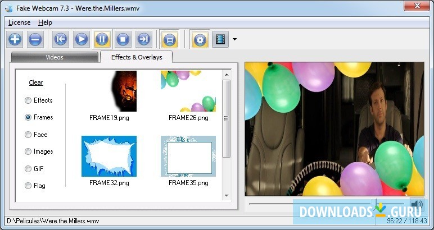Open the License menu
Screen dimensions: 434x230
pyautogui.click(x=19, y=22)
